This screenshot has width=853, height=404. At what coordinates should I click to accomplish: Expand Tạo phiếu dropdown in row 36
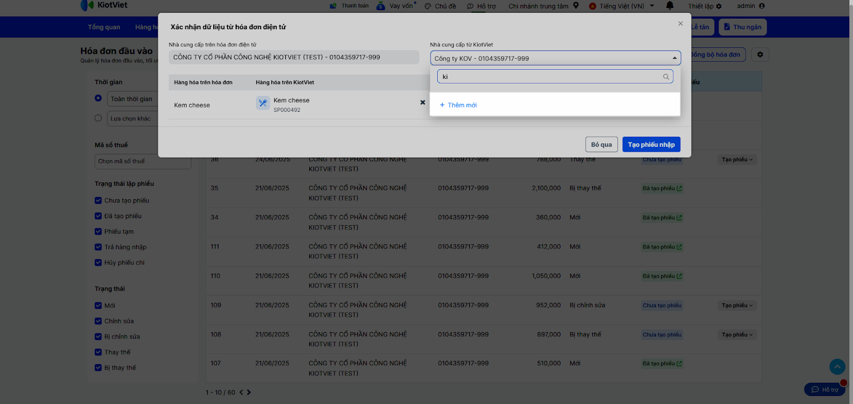click(x=737, y=160)
